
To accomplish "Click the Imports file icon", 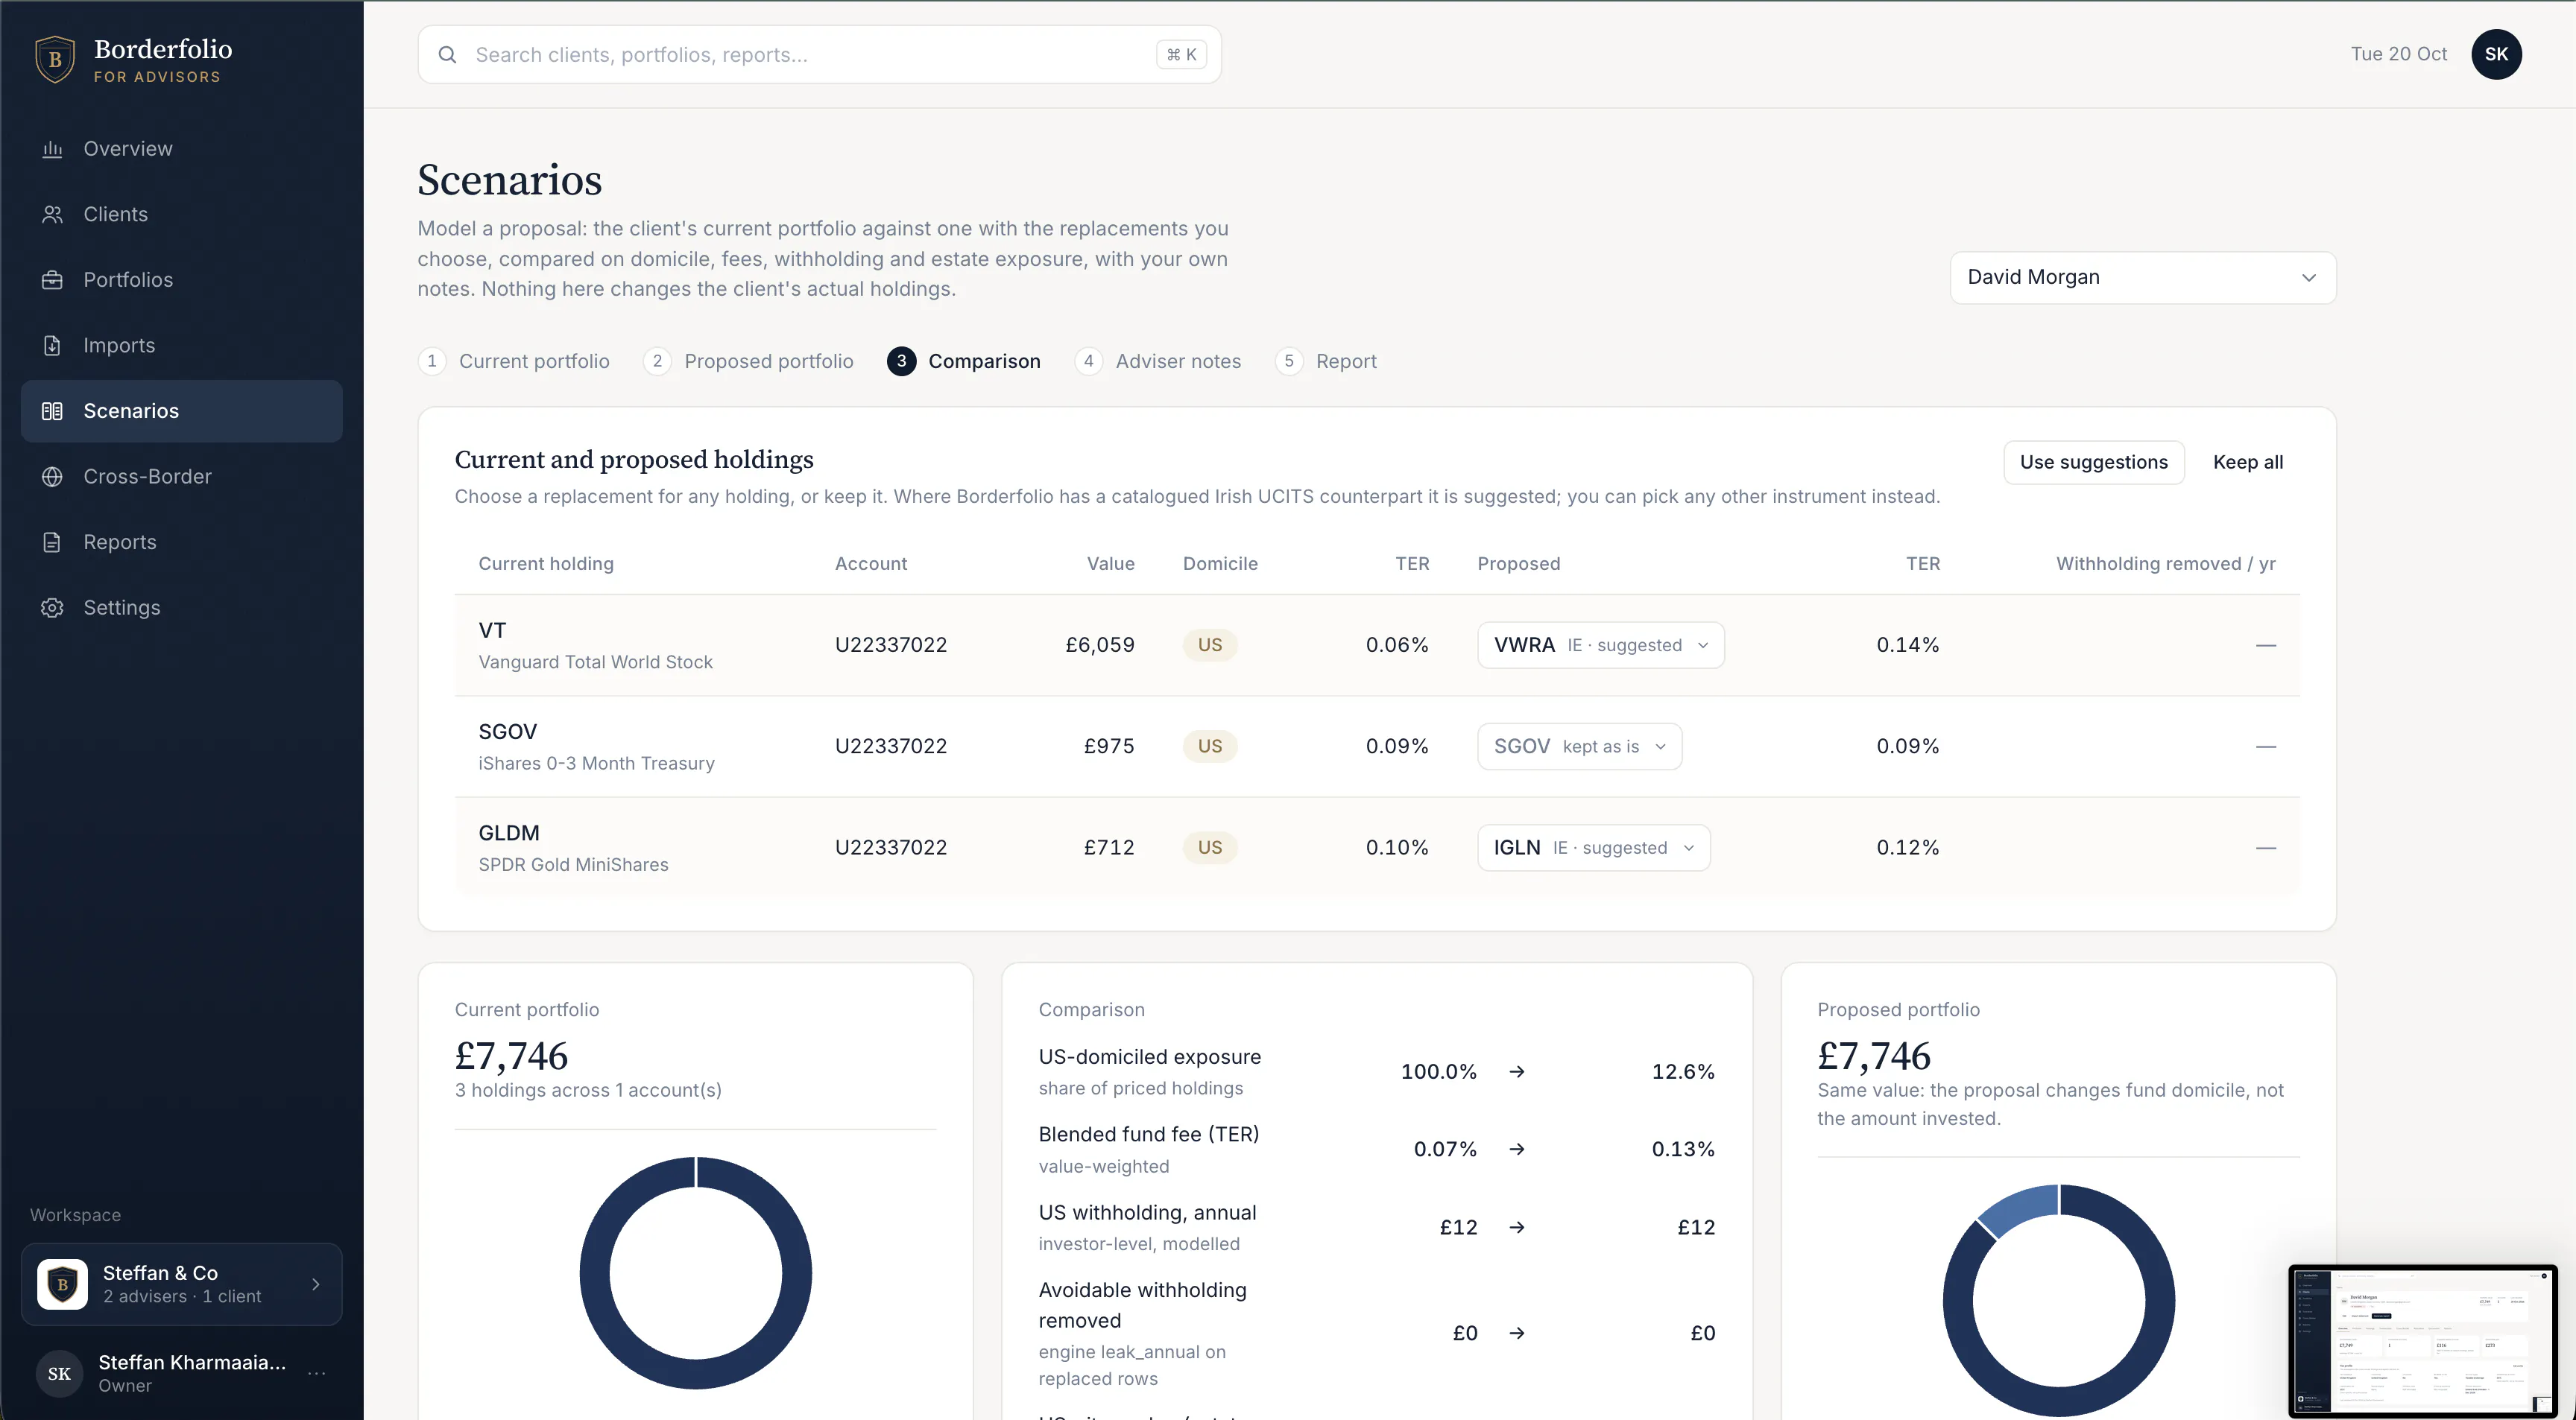I will coord(52,346).
